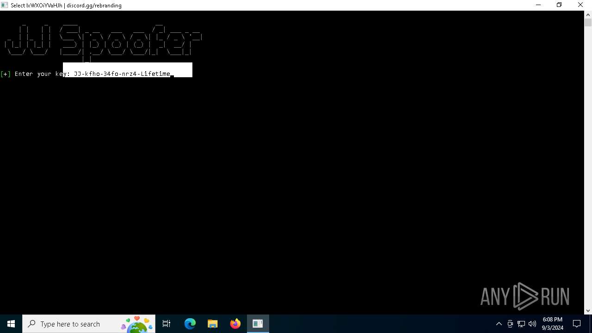592x333 pixels.
Task: Click the vertical scrollbar thumb
Action: point(588,23)
